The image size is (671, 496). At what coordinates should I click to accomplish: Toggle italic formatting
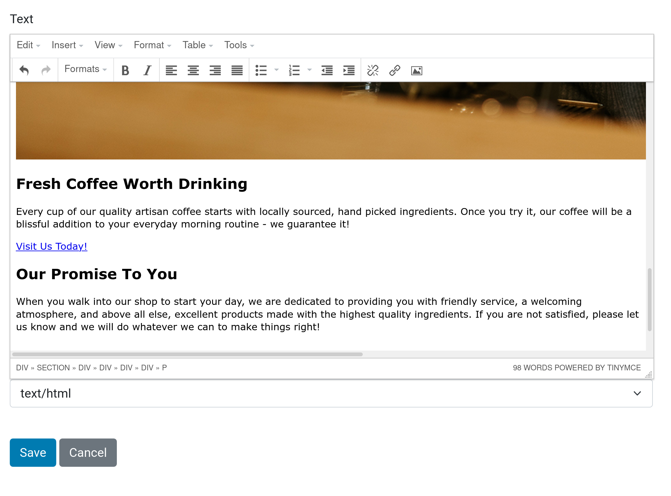click(x=147, y=70)
